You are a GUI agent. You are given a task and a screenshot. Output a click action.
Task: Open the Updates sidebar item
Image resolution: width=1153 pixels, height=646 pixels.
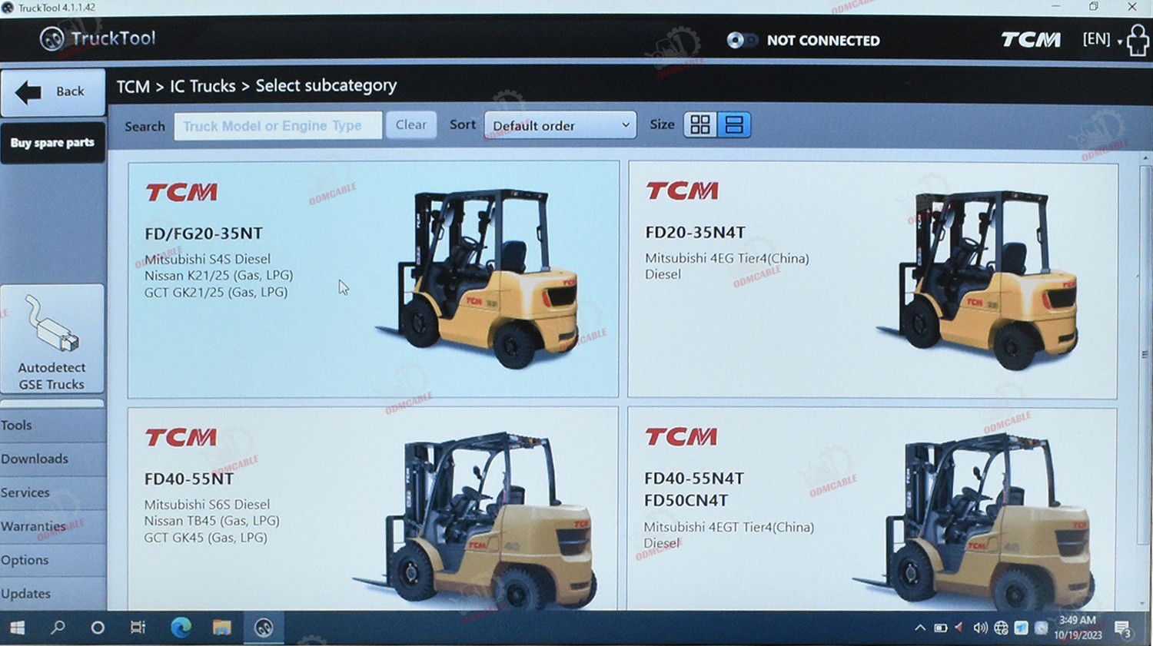(52, 594)
